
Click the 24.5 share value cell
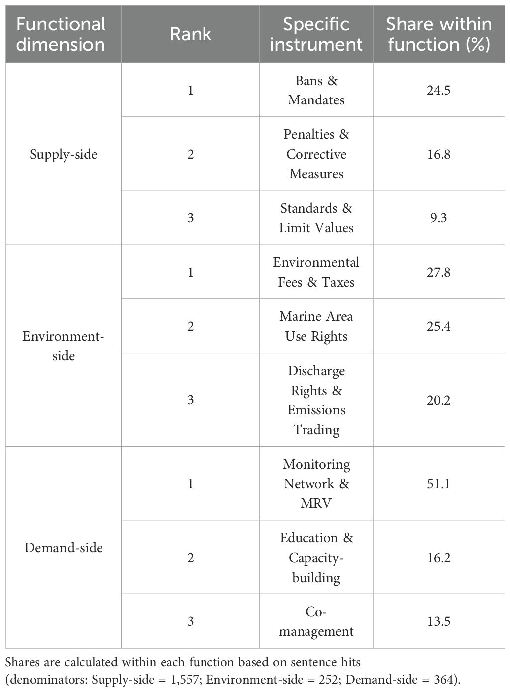[x=438, y=90]
